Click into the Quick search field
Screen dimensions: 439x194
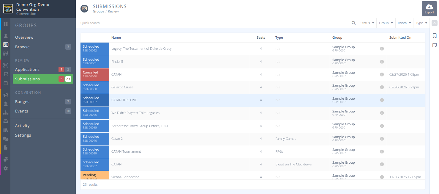[x=214, y=23]
